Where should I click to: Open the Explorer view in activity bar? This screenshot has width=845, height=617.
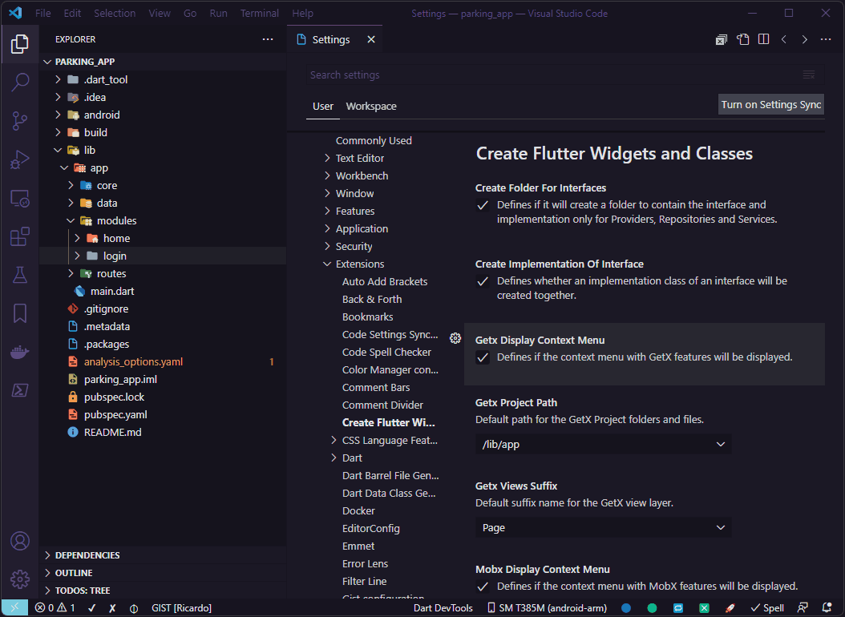pyautogui.click(x=20, y=43)
